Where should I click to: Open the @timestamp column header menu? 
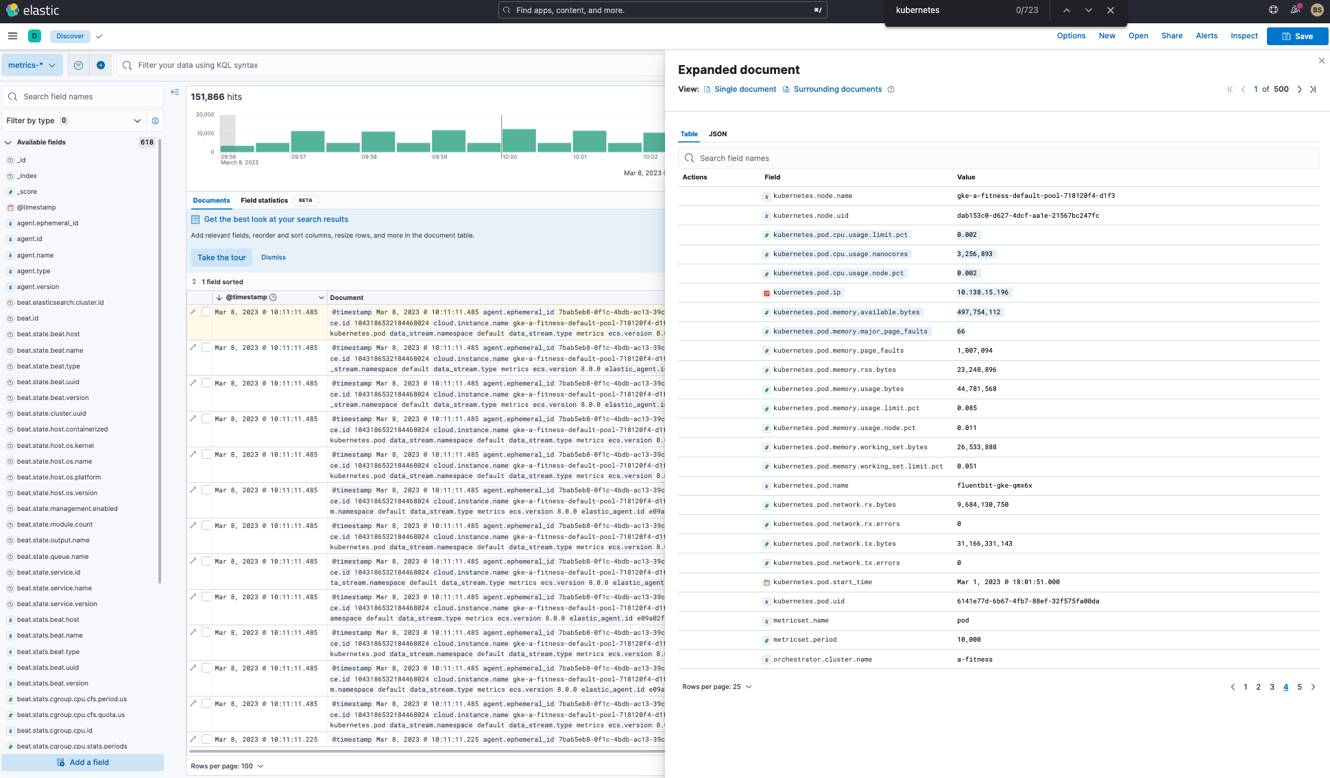[x=321, y=297]
